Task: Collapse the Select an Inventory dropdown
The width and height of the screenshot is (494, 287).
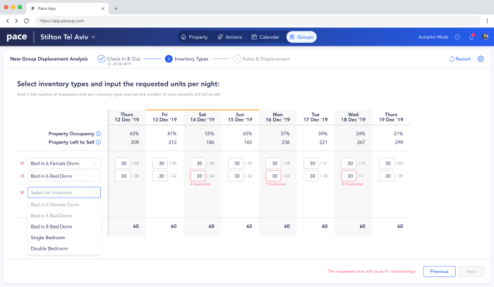Action: pos(95,192)
